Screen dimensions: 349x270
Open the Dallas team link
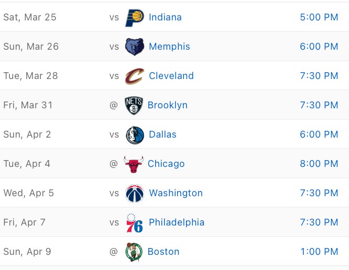(162, 134)
